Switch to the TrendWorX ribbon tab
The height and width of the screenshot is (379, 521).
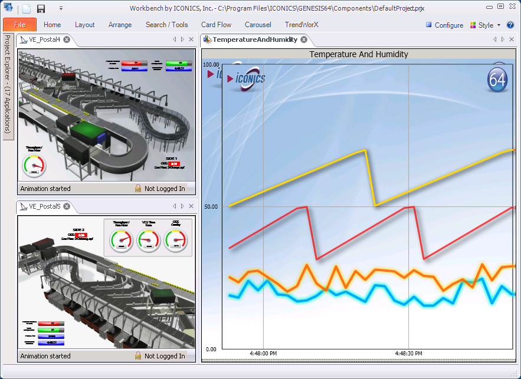click(x=302, y=25)
